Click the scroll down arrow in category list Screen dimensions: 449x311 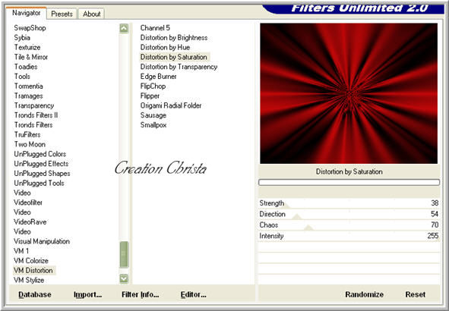(124, 278)
